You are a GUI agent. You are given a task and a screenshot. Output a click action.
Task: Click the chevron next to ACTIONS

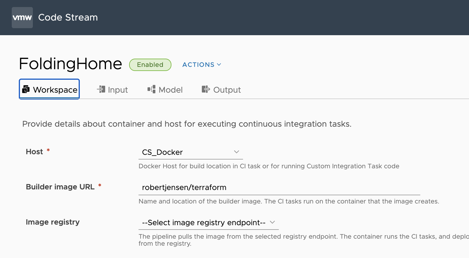[x=219, y=64]
